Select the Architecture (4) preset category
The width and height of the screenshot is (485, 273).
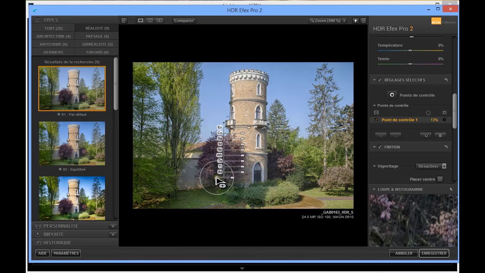pos(53,36)
